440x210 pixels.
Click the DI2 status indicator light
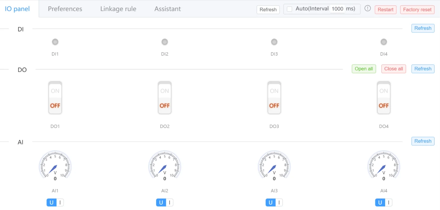[165, 42]
